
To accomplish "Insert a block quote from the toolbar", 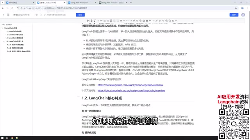I will (121, 21).
